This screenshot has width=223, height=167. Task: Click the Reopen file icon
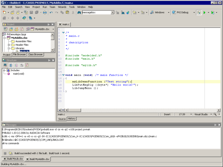[18, 13]
